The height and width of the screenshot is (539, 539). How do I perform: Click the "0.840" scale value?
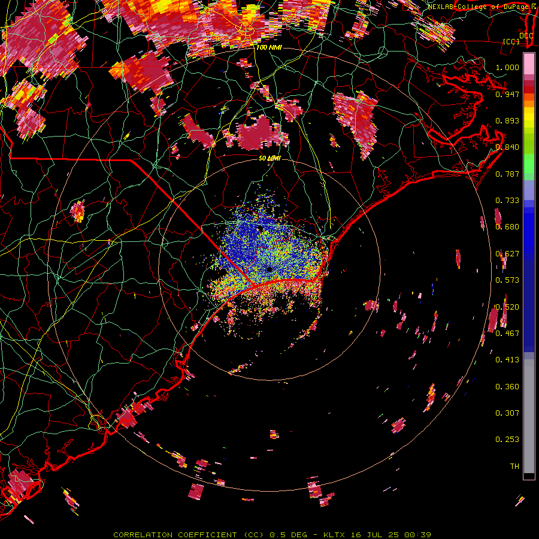(507, 147)
